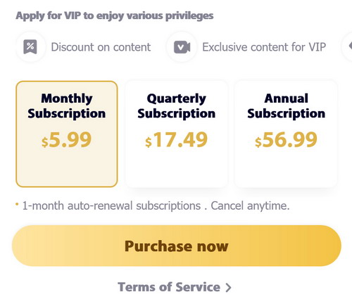This screenshot has width=352, height=297.
Task: Click the "Monthly Subscription" title text
Action: coord(67,106)
